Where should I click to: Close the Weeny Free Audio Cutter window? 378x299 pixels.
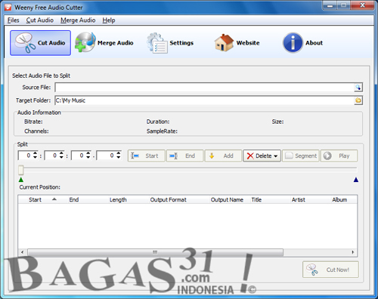[362, 5]
